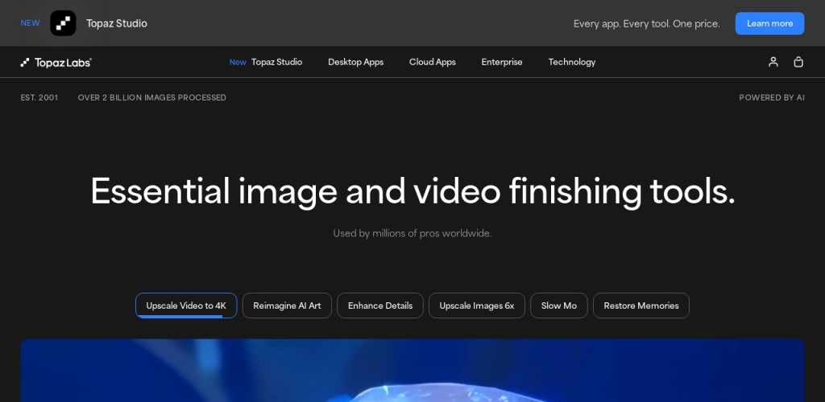Expand the Desktop Apps menu
The height and width of the screenshot is (402, 825).
355,62
